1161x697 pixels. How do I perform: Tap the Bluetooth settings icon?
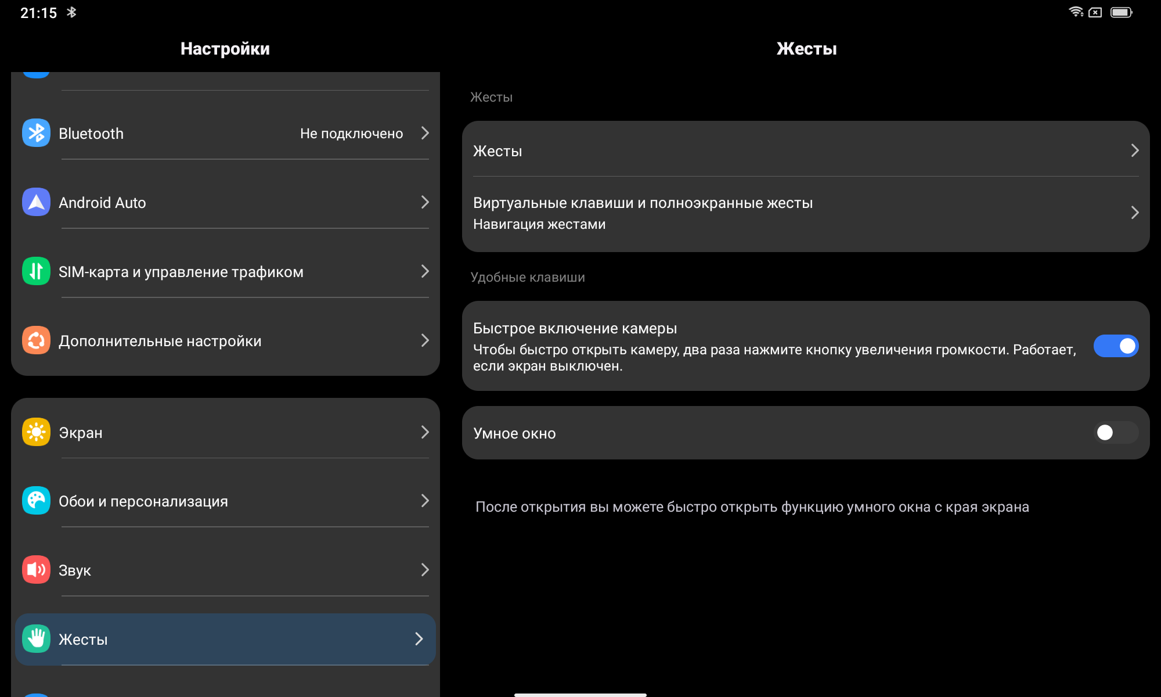36,133
